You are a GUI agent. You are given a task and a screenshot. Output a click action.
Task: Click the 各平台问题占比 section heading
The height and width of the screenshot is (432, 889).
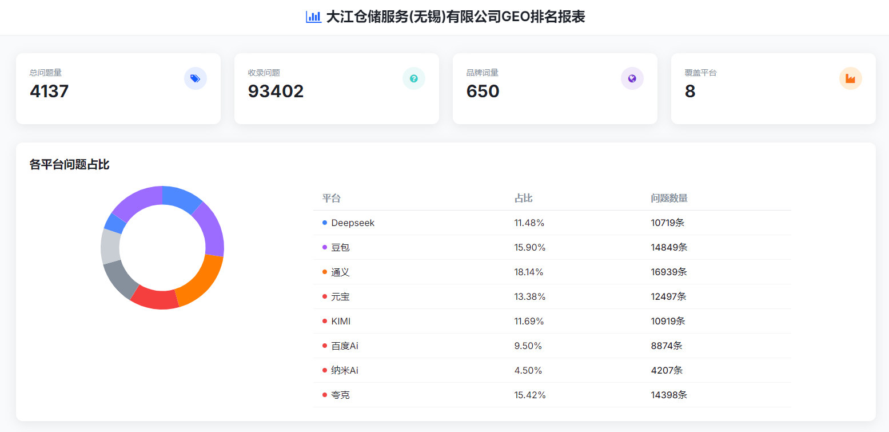69,165
